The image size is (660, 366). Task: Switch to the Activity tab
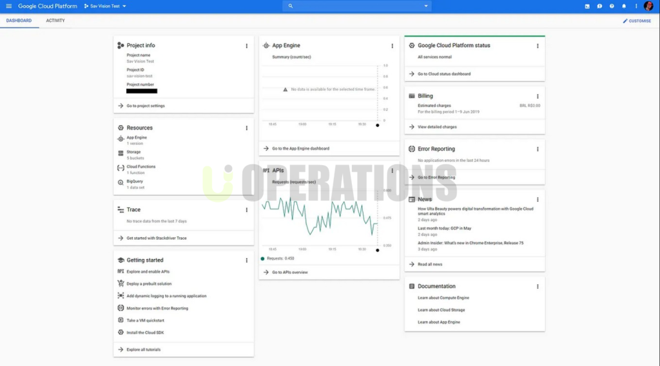(55, 21)
